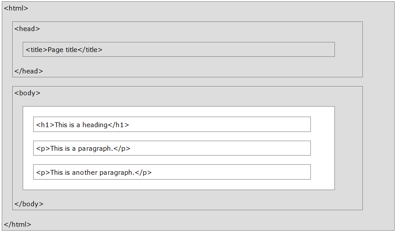Click the closing head tag
The height and width of the screenshot is (232, 396).
29,71
